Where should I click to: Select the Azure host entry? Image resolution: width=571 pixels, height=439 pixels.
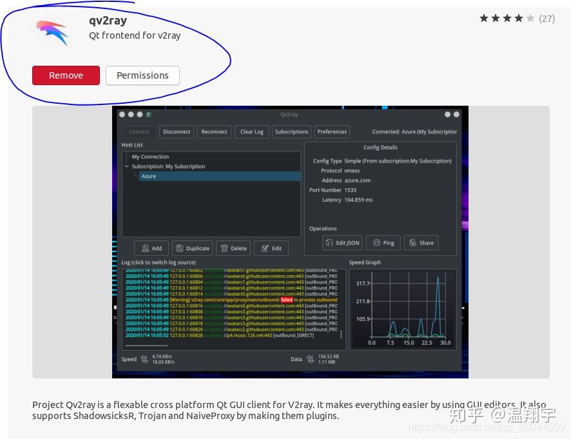(x=149, y=176)
